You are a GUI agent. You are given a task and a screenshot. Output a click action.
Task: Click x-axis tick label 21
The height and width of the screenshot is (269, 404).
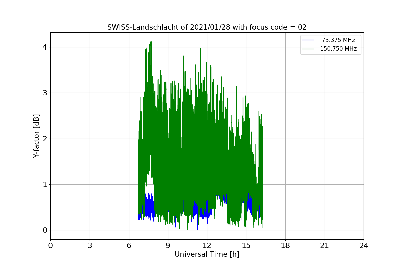tap(325, 246)
